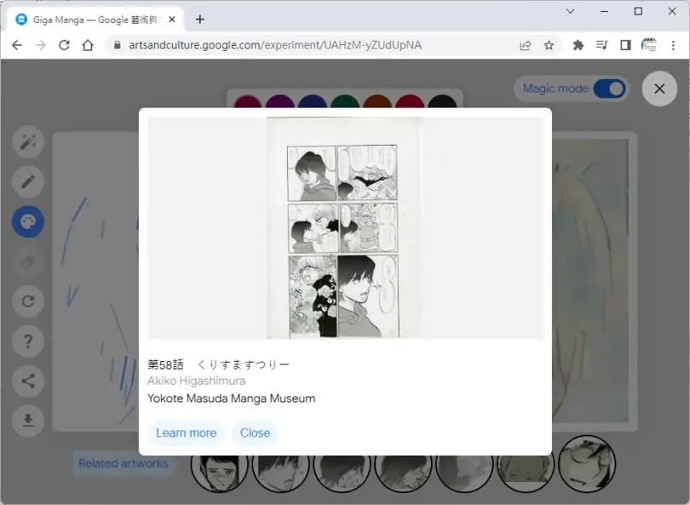Open the media control queue icon
690x505 pixels.
point(601,45)
